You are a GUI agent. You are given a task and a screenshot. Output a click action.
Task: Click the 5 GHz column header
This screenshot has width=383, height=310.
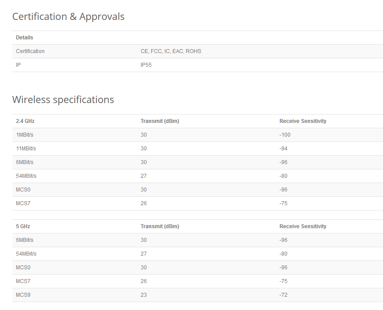[x=23, y=226]
